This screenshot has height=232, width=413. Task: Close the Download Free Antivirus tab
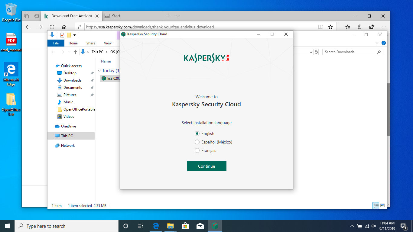(97, 16)
